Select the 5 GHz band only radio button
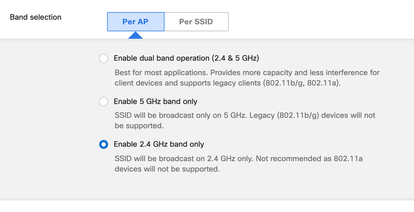 click(x=104, y=101)
